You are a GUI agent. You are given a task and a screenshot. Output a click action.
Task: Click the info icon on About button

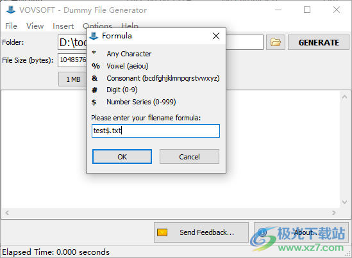(262, 232)
